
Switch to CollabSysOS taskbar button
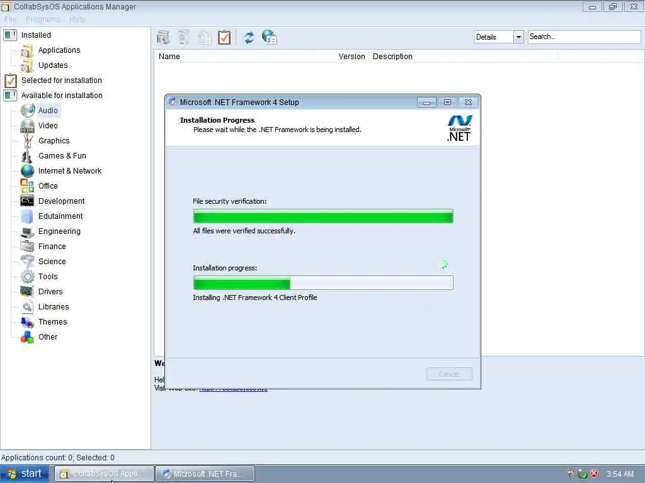coord(104,474)
